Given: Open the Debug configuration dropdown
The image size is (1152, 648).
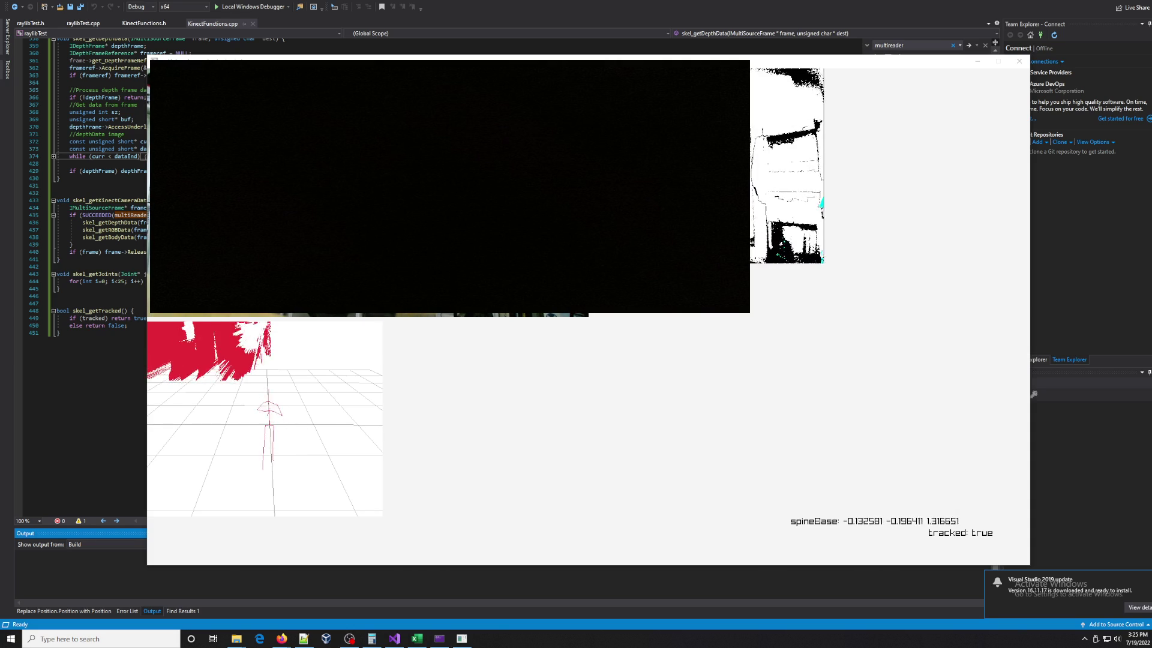Looking at the screenshot, I should (152, 7).
